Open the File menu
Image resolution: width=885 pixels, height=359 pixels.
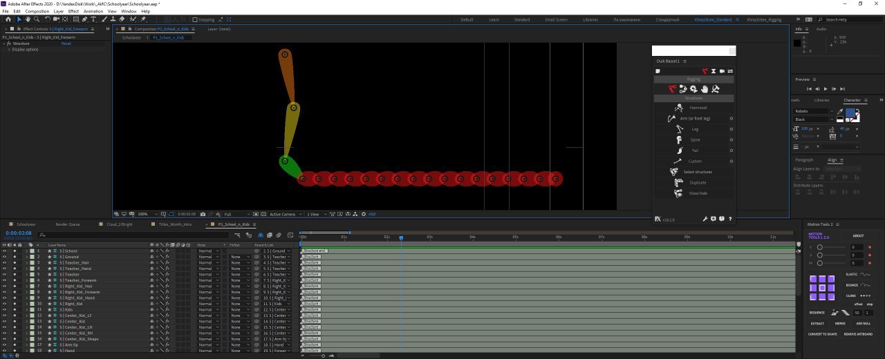6,12
